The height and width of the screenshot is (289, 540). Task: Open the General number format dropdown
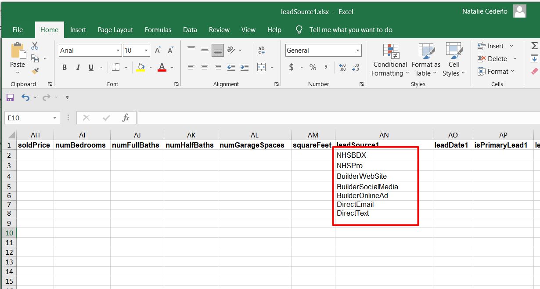[358, 51]
